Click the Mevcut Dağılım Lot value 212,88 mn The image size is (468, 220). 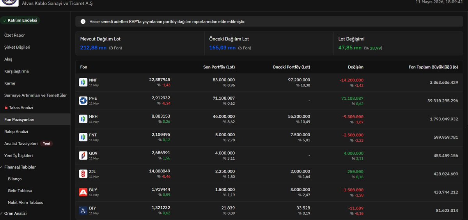pyautogui.click(x=93, y=48)
